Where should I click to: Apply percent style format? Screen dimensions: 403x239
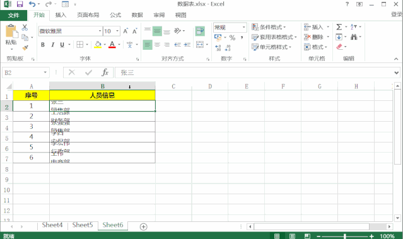tap(232, 38)
